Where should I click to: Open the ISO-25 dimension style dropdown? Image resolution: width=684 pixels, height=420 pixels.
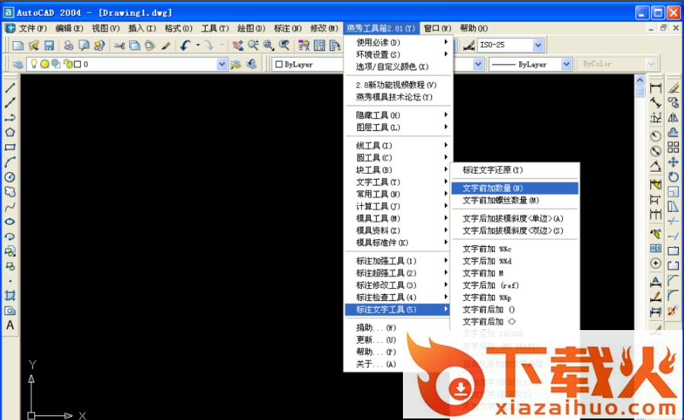point(539,45)
